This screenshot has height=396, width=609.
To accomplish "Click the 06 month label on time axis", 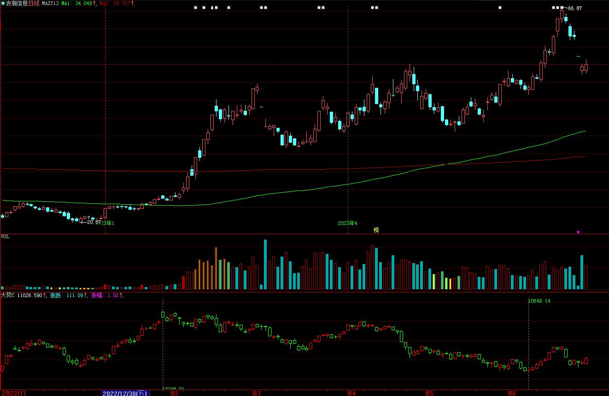I will pos(511,393).
